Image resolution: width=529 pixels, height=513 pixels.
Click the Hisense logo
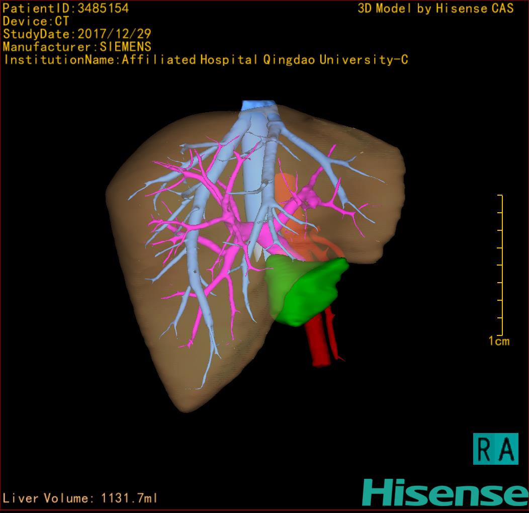(446, 492)
